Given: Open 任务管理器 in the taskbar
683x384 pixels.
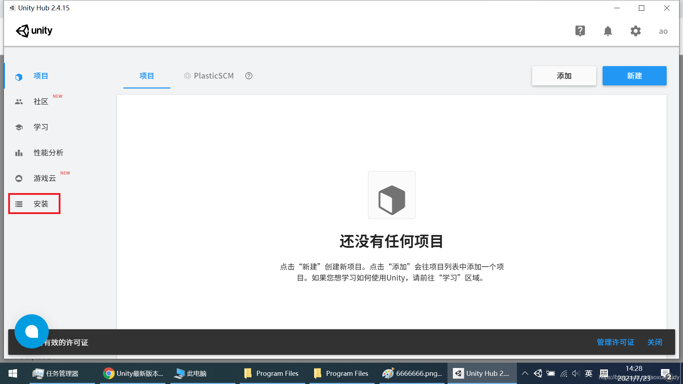Looking at the screenshot, I should click(x=62, y=373).
